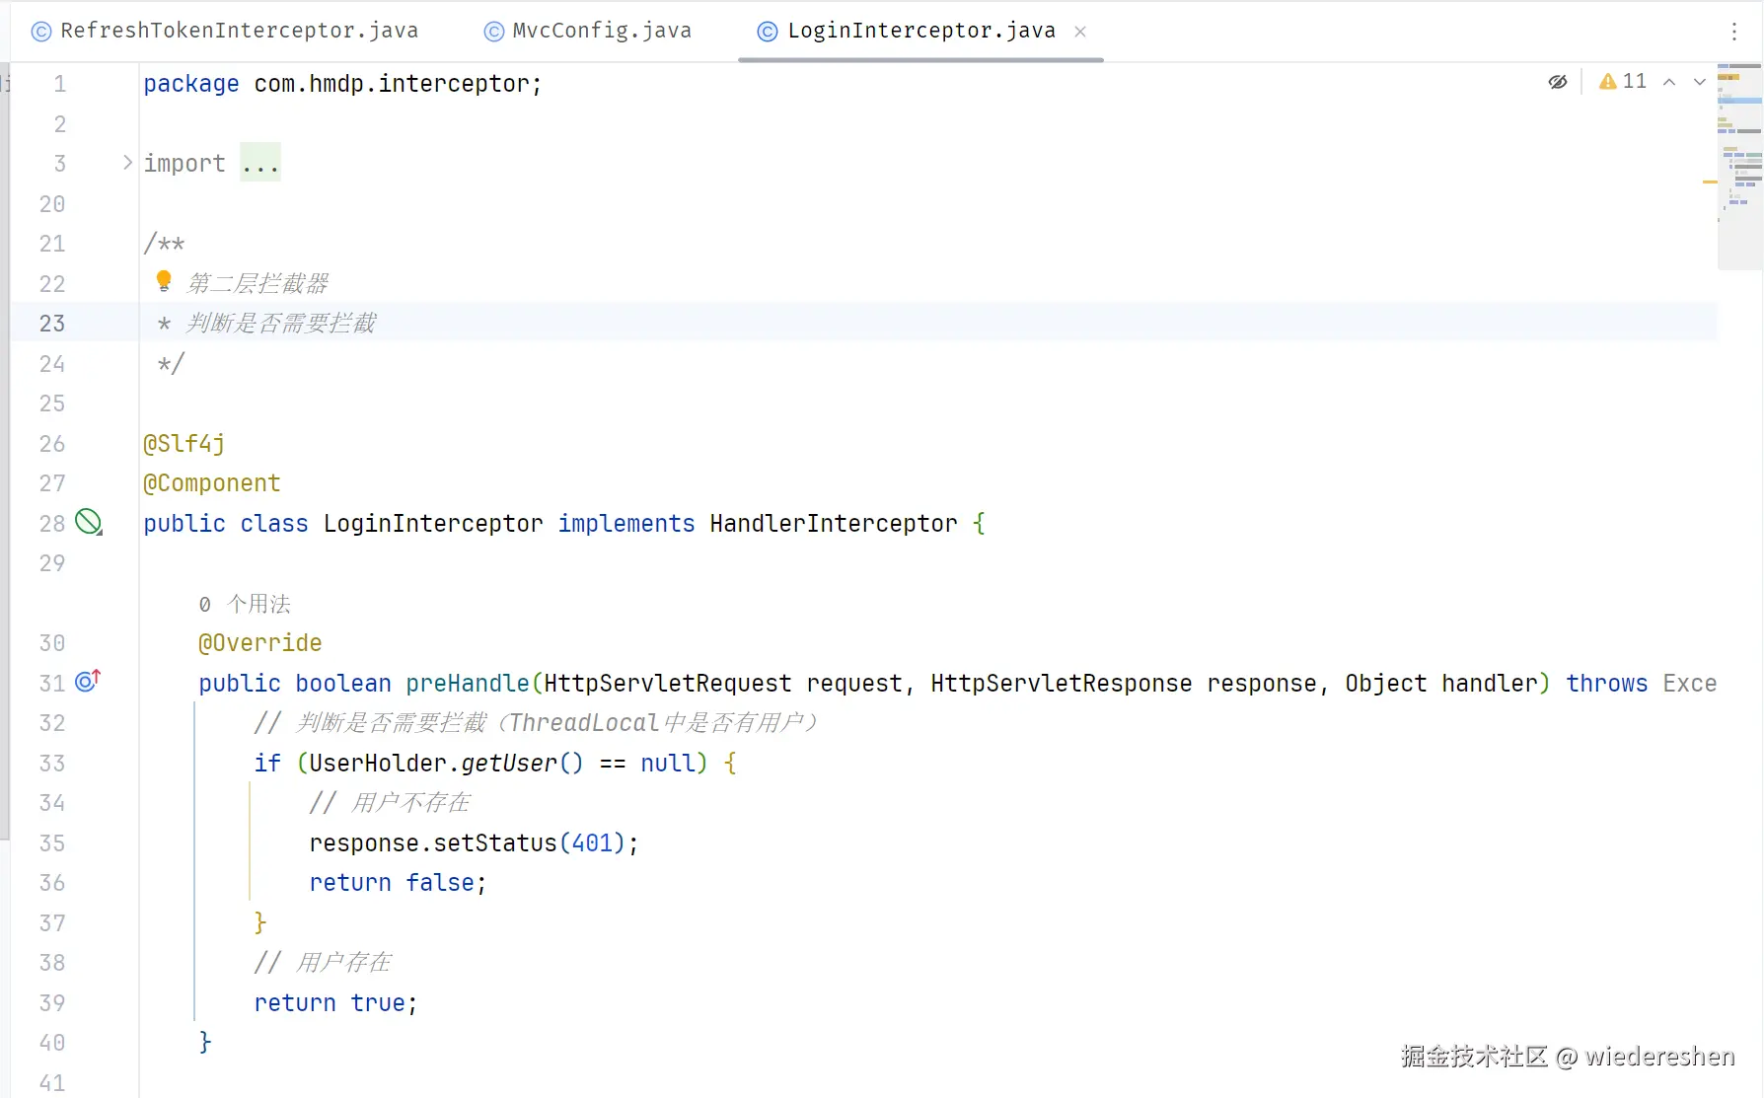Click the yellow warning stripe mark in error stripe
This screenshot has height=1098, width=1764.
pyautogui.click(x=1710, y=182)
